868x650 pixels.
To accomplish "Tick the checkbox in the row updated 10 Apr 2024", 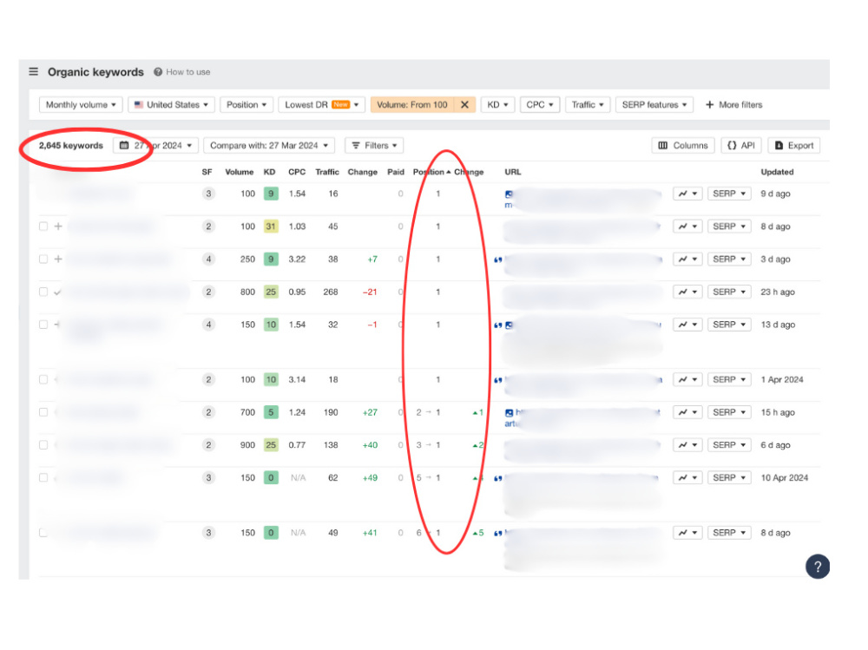I will click(x=43, y=478).
